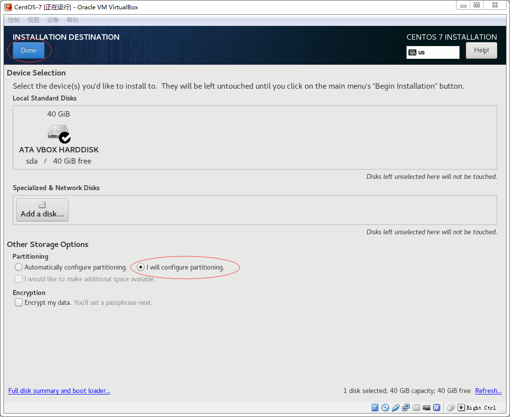
Task: Click the keyboard layout icon beside us
Action: pyautogui.click(x=412, y=52)
